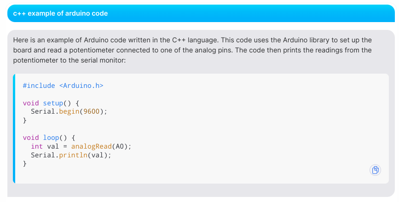Click the number 9600 in the code

point(92,111)
